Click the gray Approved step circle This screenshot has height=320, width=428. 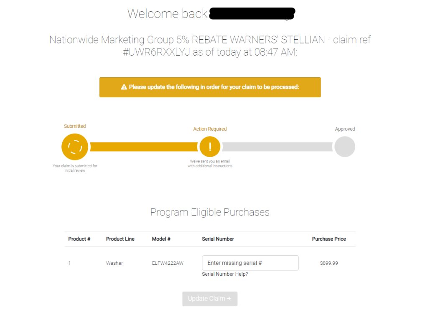pos(345,147)
